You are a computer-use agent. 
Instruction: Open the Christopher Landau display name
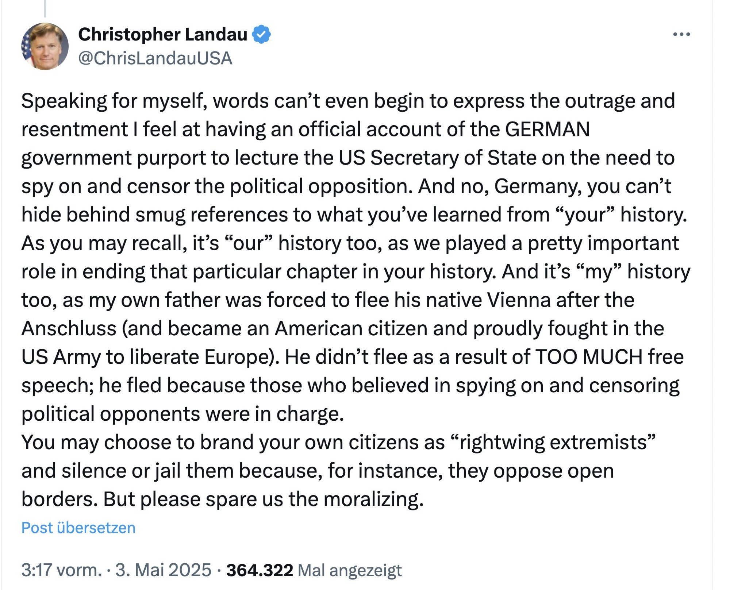pos(163,34)
